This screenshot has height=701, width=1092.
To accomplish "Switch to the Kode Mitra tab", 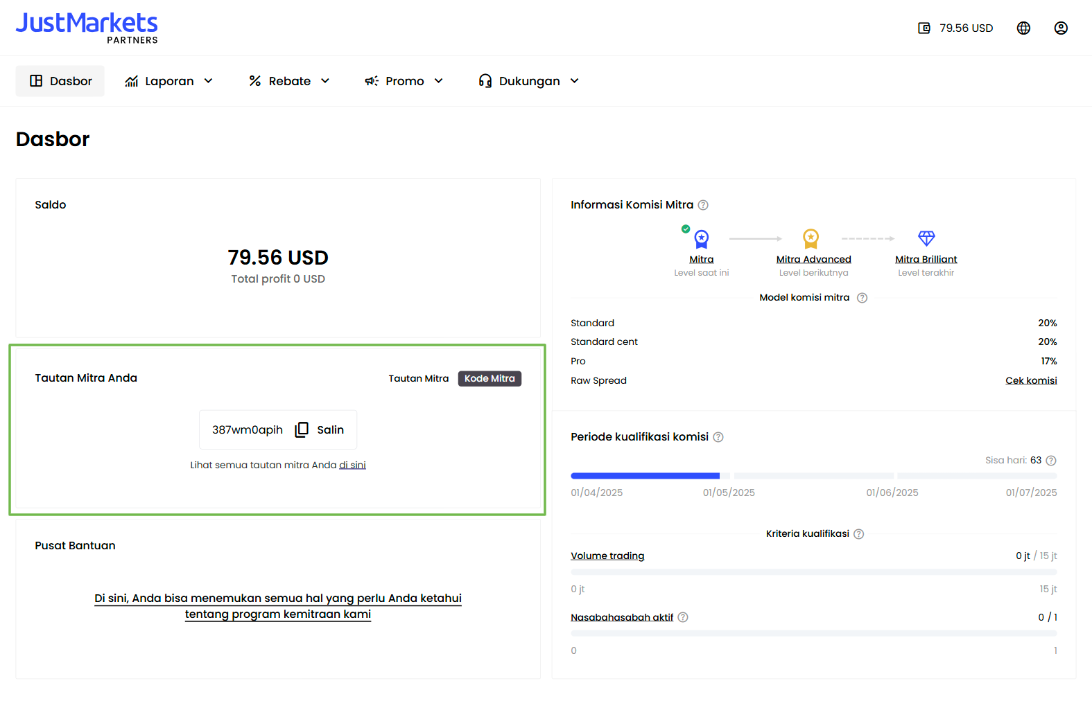I will [x=489, y=378].
